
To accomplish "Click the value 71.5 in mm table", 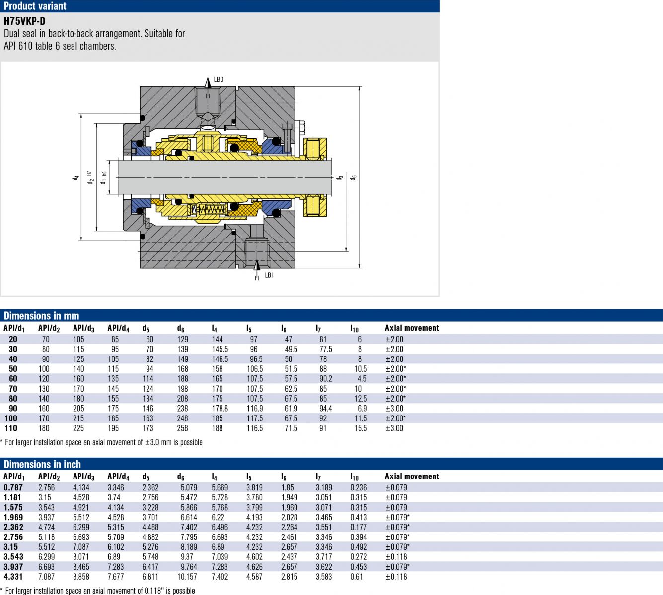I will (291, 428).
